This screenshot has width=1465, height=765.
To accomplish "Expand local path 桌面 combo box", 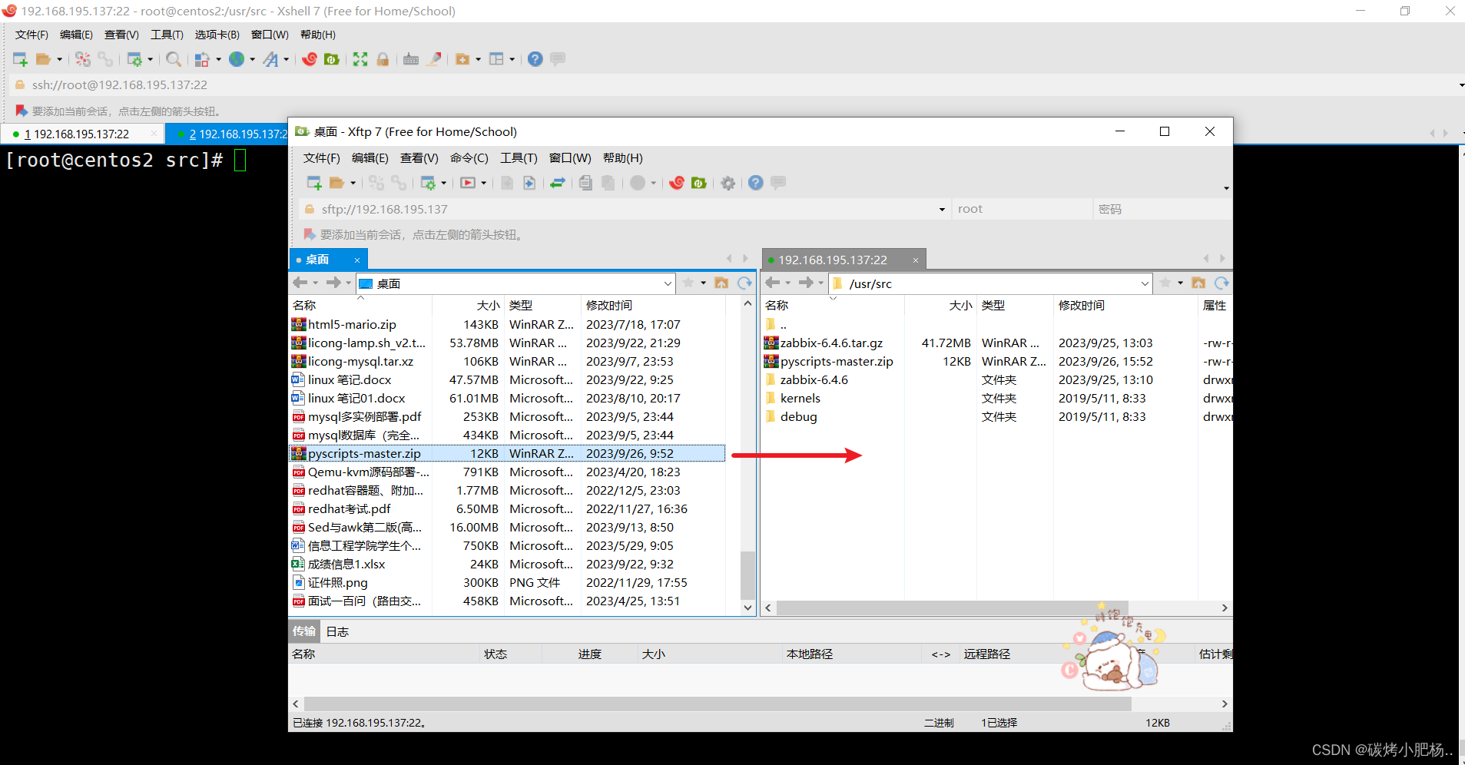I will click(668, 283).
